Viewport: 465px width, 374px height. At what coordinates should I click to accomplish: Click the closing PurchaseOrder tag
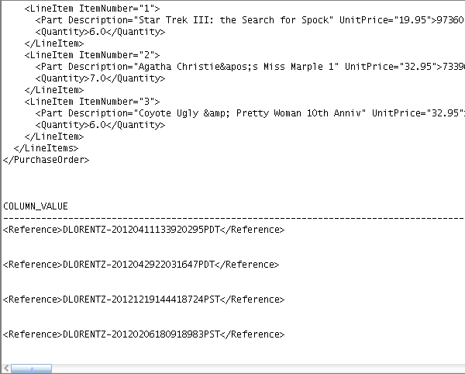point(46,160)
